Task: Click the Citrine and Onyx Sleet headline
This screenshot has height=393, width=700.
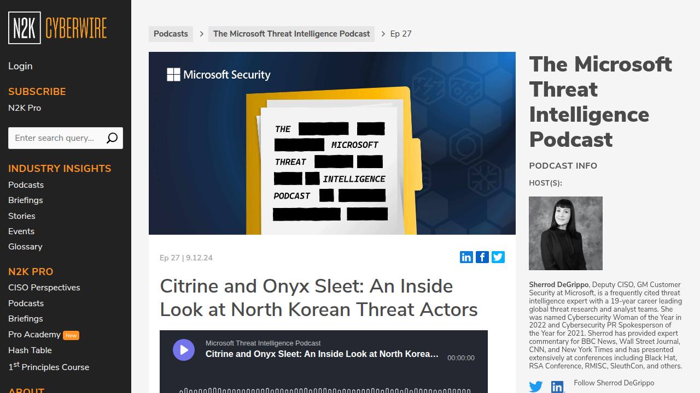Action: tap(319, 297)
